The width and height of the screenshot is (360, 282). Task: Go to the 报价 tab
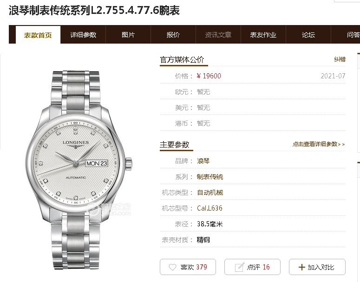click(x=173, y=35)
